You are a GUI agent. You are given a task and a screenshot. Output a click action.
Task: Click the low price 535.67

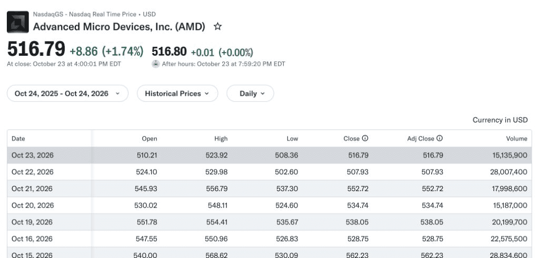point(286,222)
